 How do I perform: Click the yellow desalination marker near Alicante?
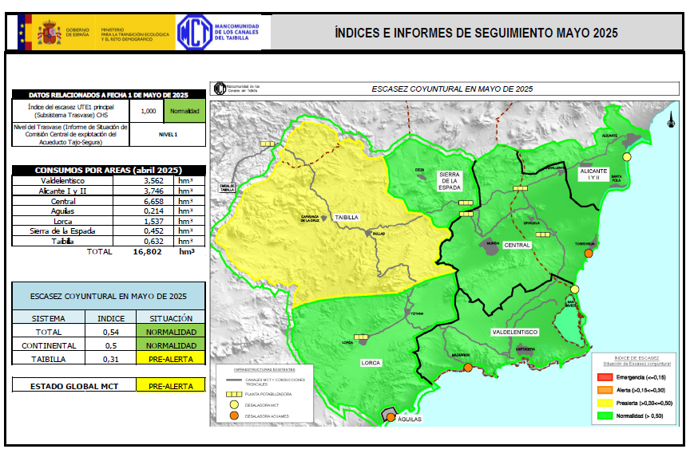tap(627, 157)
